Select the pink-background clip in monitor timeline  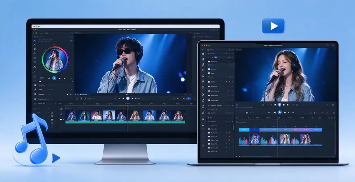click(97, 115)
